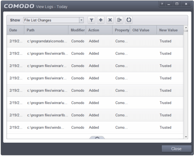Click date cell of program files\windo row
Image resolution: width=194 pixels, height=156 pixels.
point(16,127)
